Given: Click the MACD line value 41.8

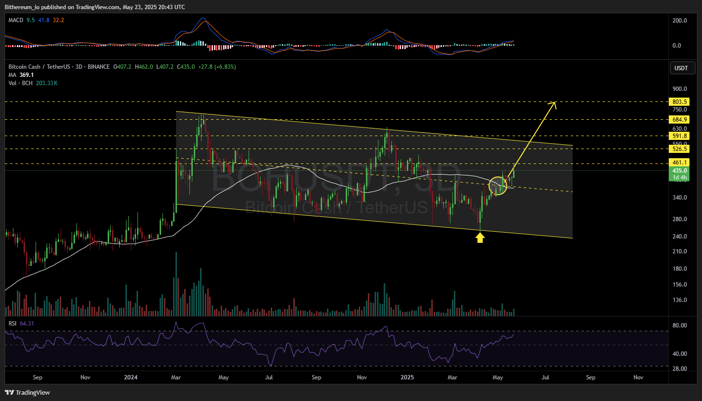Looking at the screenshot, I should tap(44, 20).
